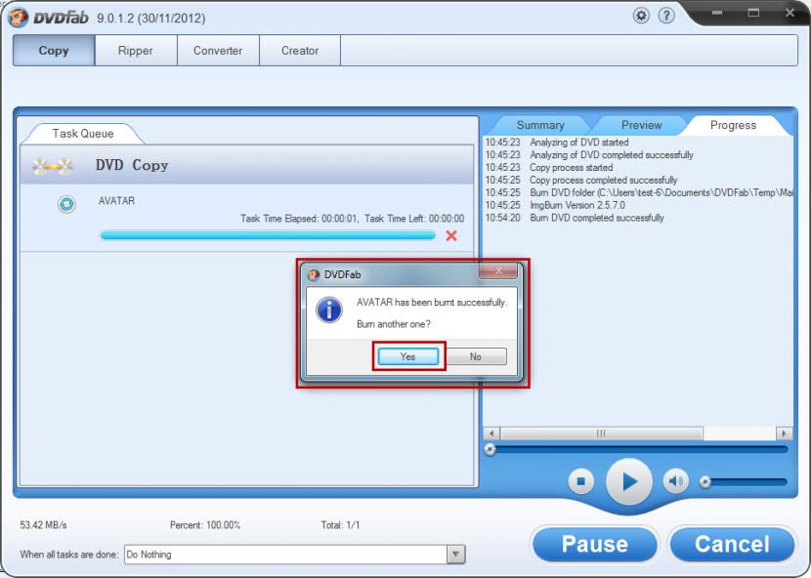The image size is (811, 578).
Task: Click the DVDFab dialog title icon
Action: click(x=313, y=274)
